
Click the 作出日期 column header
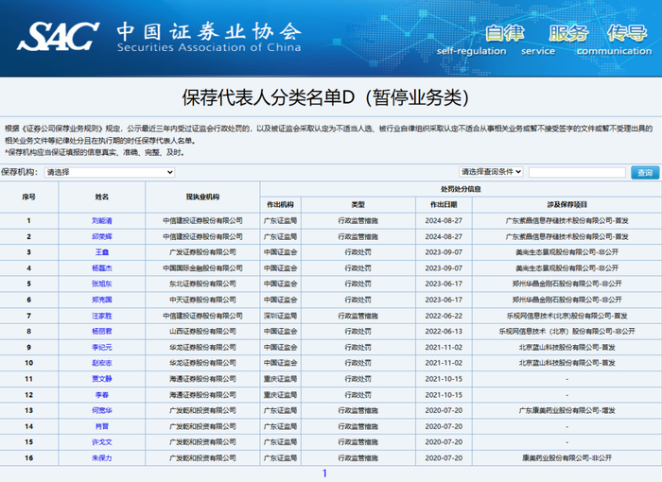(x=444, y=204)
